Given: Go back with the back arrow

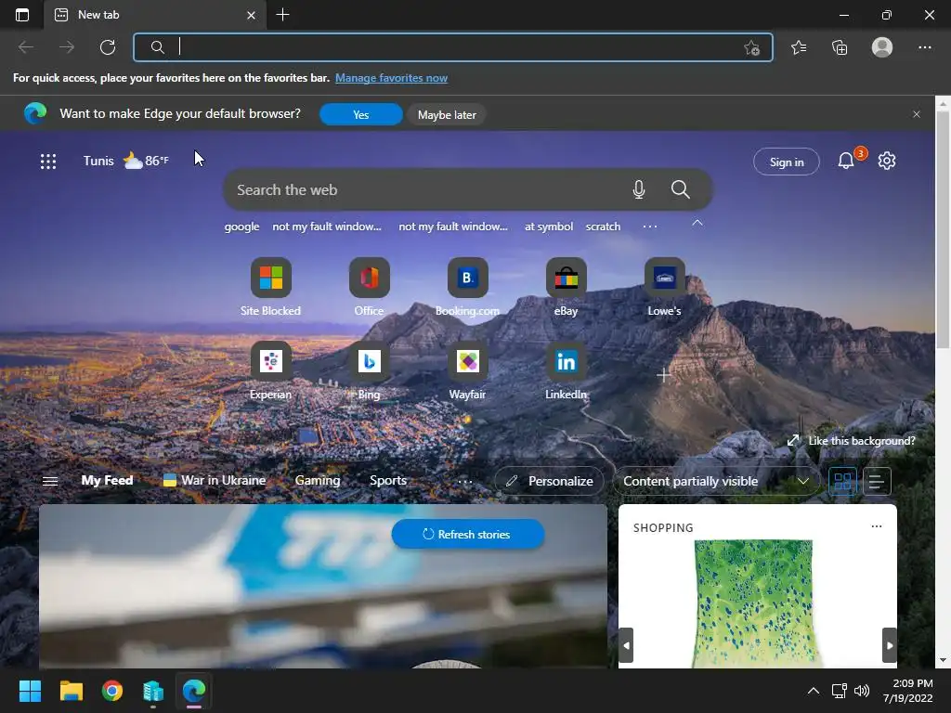Looking at the screenshot, I should (x=25, y=47).
